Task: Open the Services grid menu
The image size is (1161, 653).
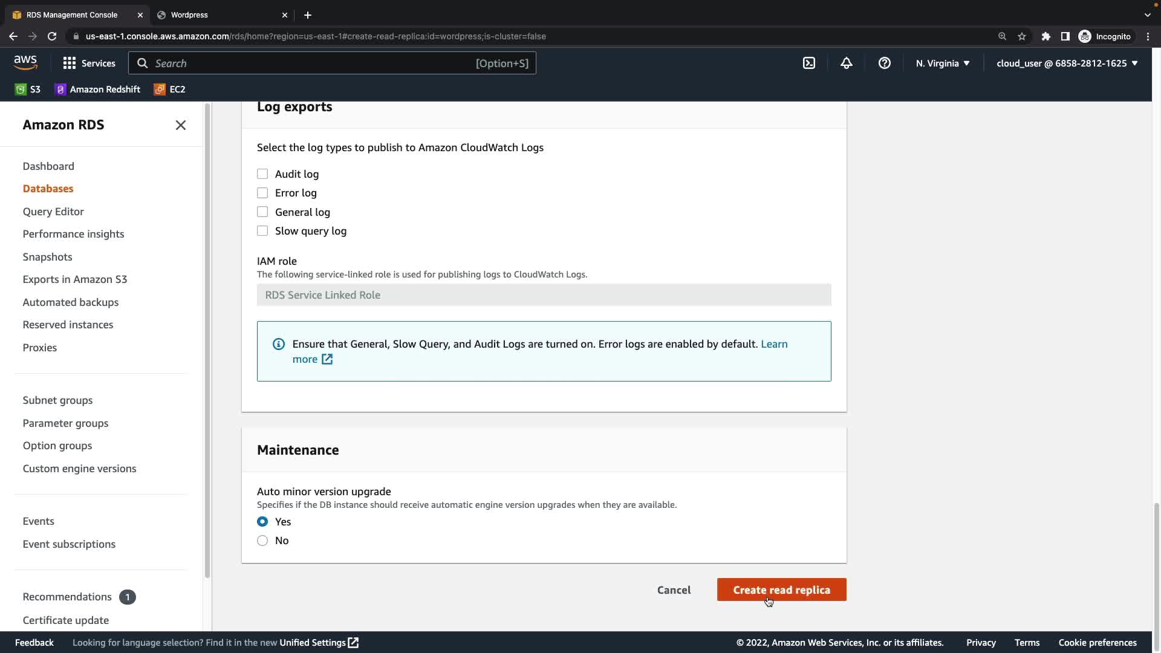Action: point(89,63)
